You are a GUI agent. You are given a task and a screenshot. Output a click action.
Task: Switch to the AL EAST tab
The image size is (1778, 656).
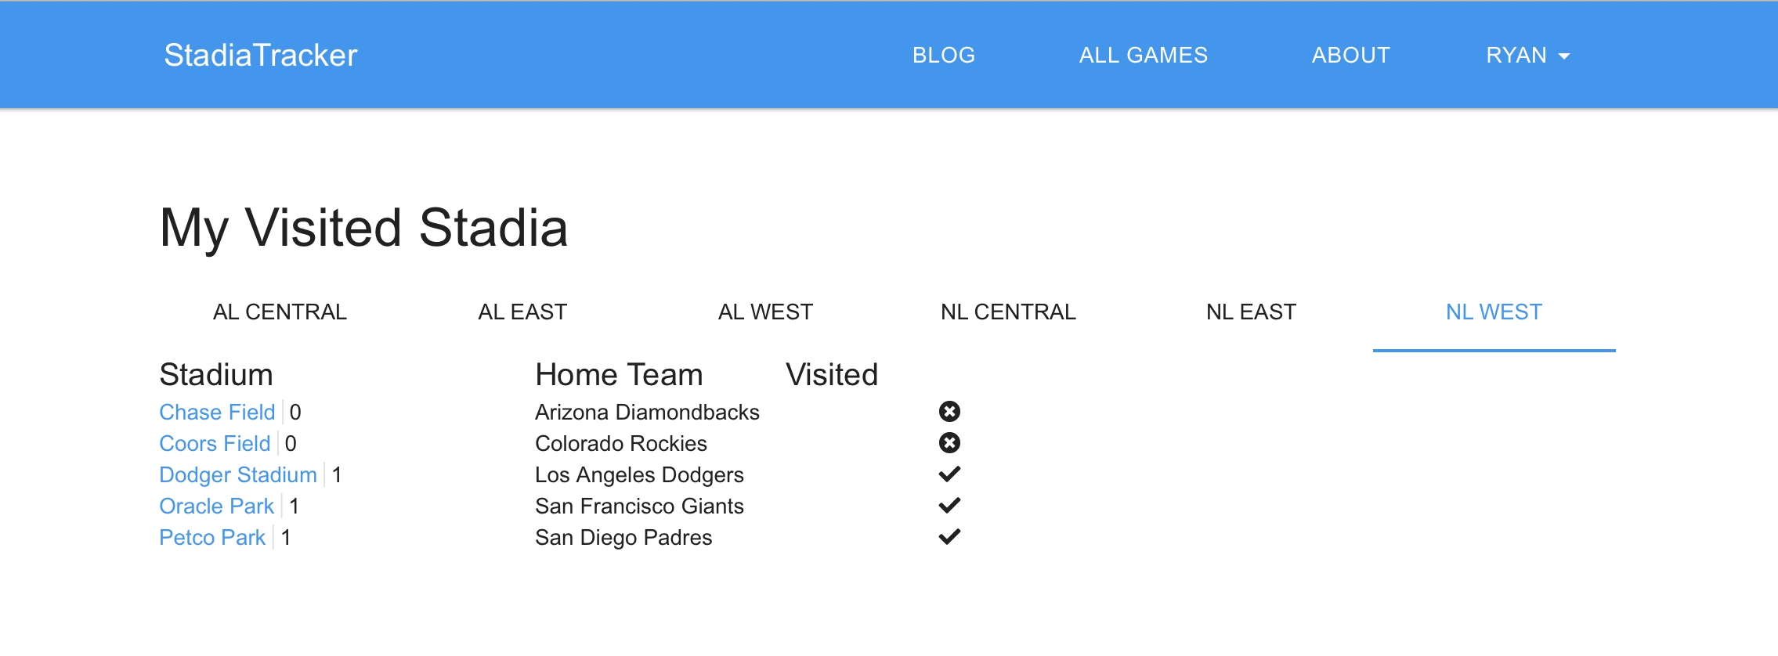click(x=523, y=312)
